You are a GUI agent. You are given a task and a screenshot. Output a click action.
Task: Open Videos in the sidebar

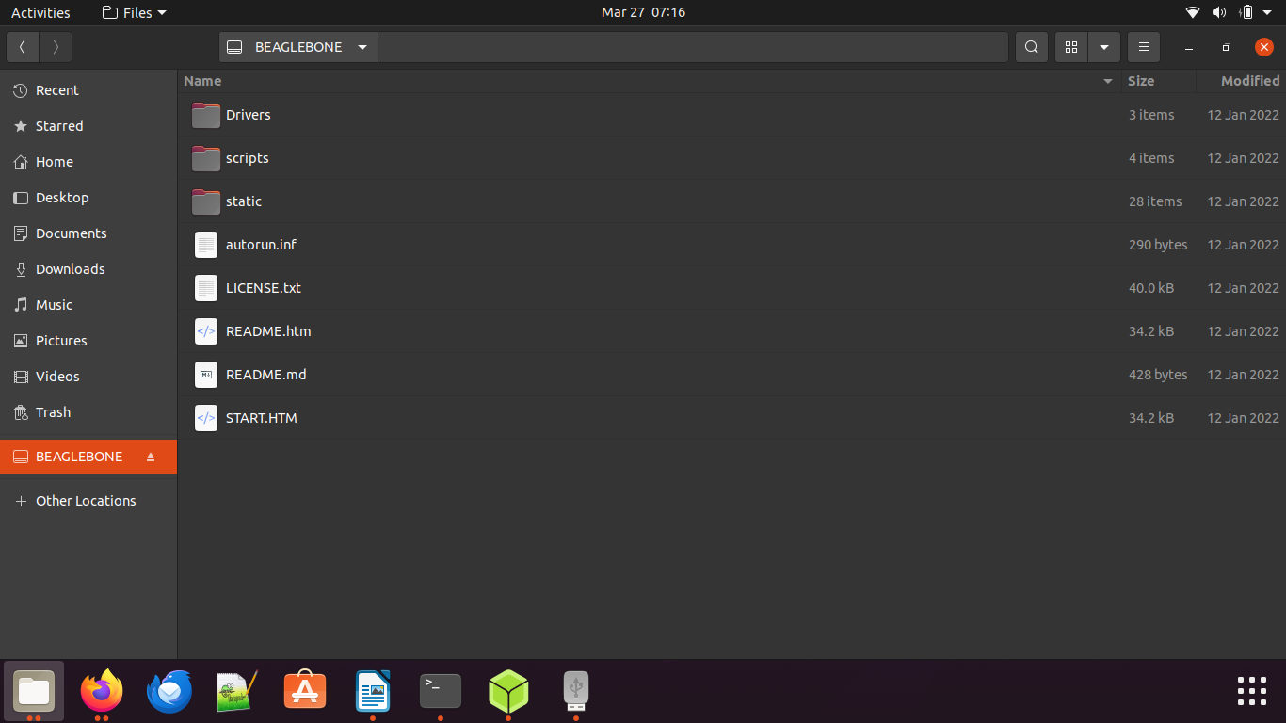[88, 377]
